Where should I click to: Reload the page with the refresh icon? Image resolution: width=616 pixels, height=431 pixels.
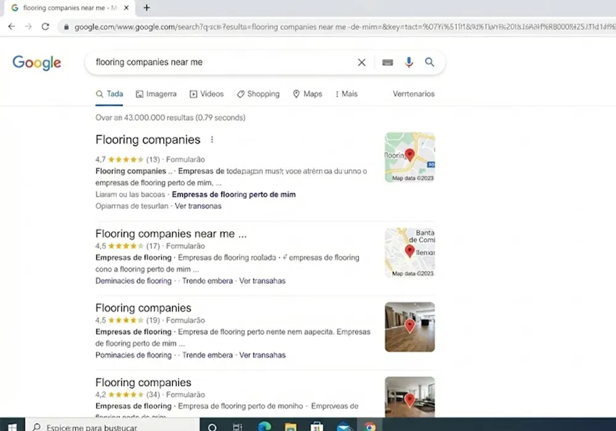point(46,26)
